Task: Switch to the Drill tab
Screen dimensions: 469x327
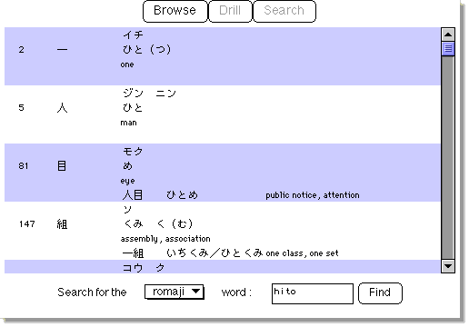Action: [x=230, y=11]
